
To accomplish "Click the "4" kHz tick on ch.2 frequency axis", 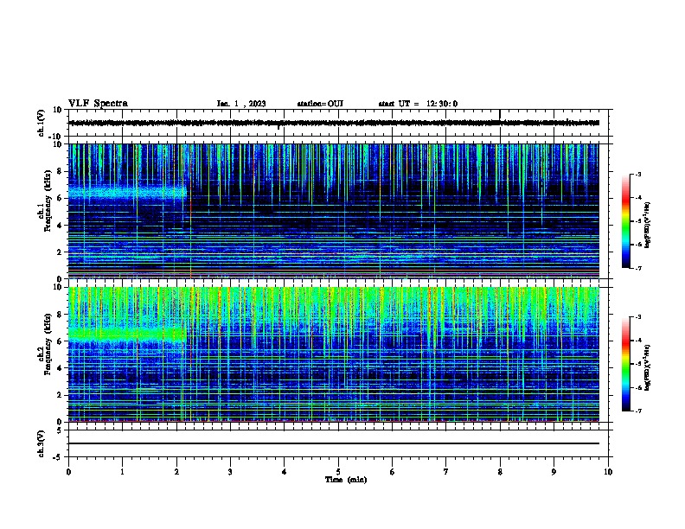I will coord(61,368).
